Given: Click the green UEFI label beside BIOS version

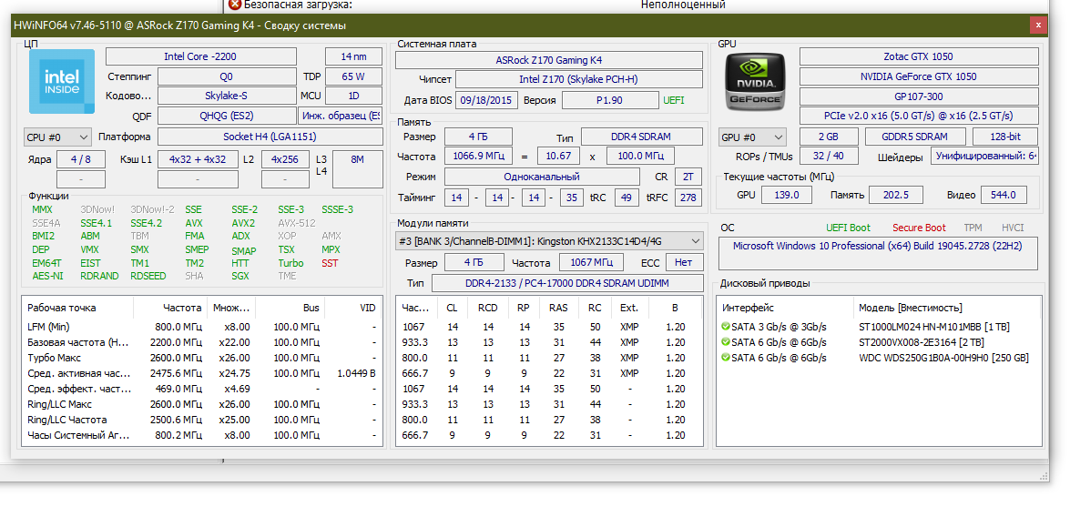Looking at the screenshot, I should [674, 101].
